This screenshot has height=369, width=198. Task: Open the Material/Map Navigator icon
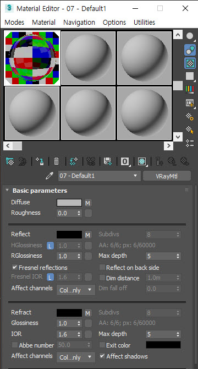click(x=190, y=143)
